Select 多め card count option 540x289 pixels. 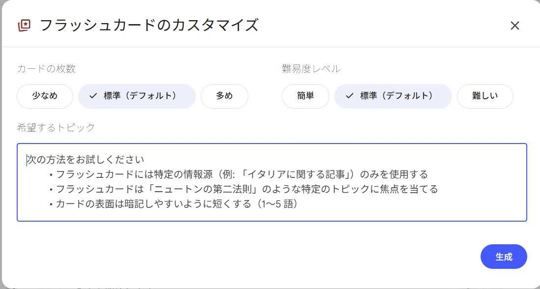tap(224, 96)
